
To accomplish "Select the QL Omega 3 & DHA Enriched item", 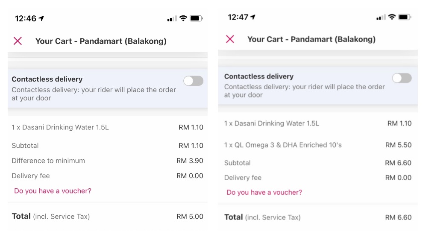I will pos(283,145).
